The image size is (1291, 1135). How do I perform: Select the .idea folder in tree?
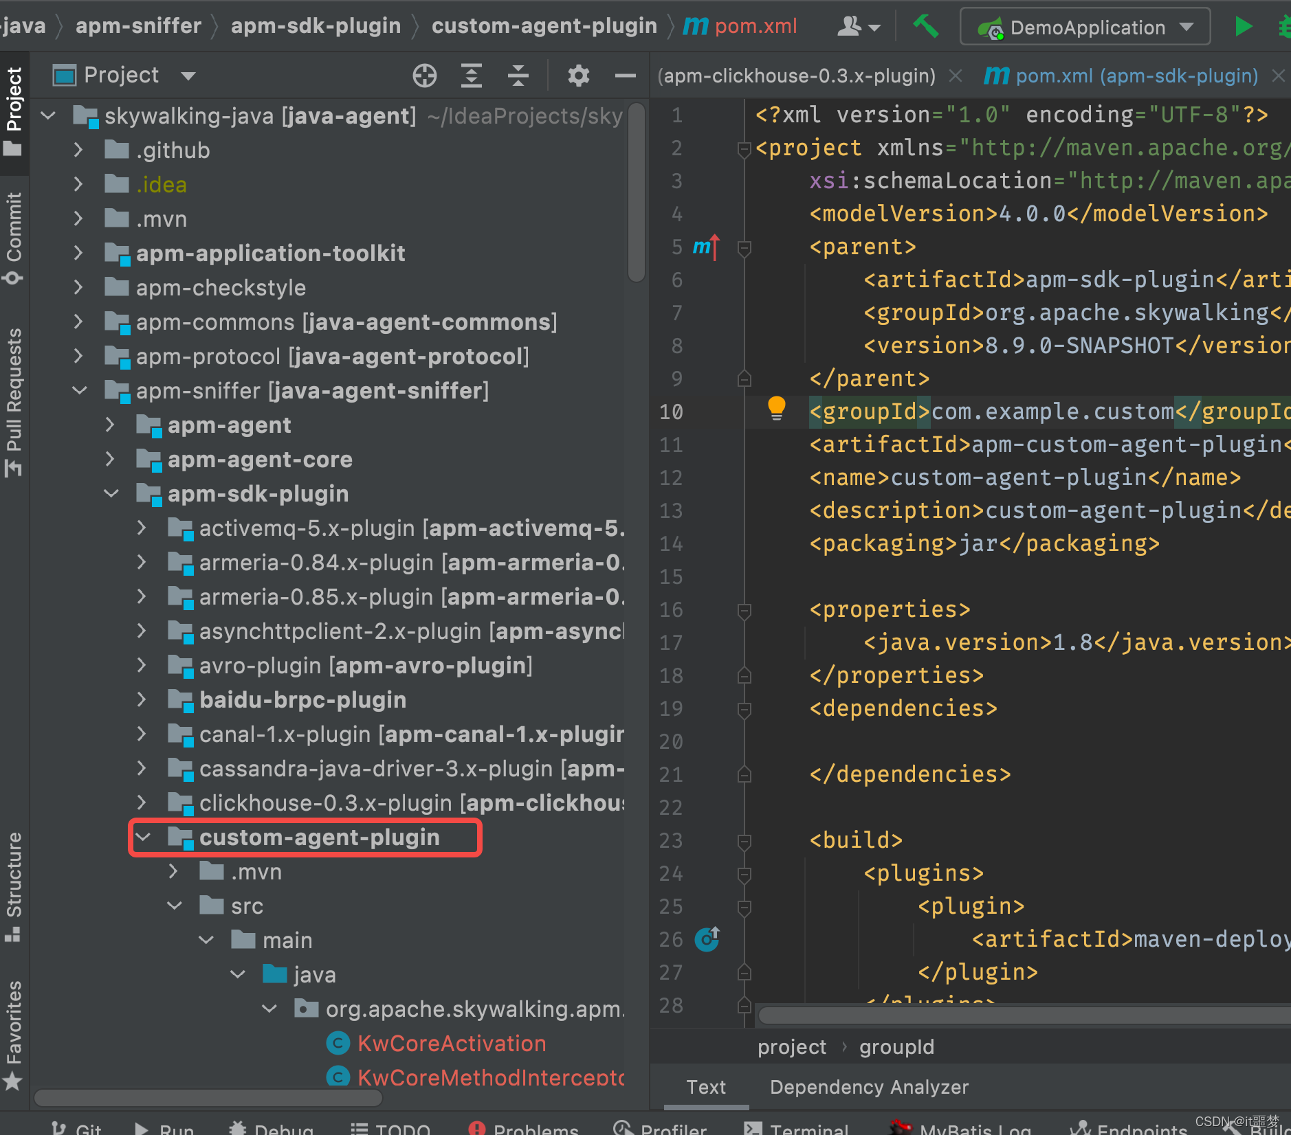162,184
